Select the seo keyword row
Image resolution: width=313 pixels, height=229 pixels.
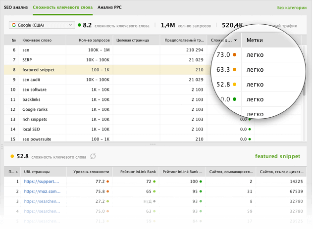point(108,50)
